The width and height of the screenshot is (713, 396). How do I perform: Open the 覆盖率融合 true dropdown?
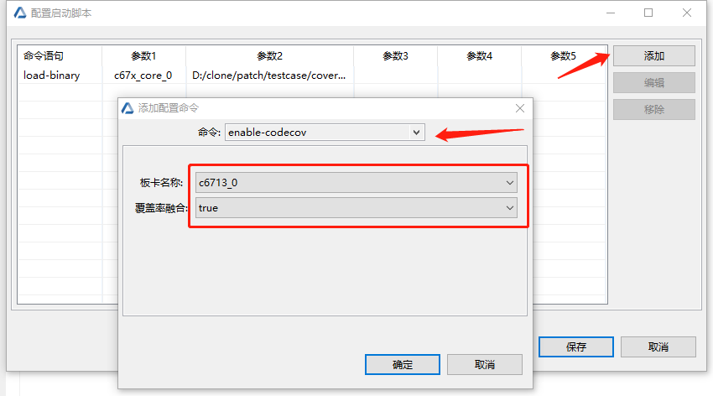point(356,208)
